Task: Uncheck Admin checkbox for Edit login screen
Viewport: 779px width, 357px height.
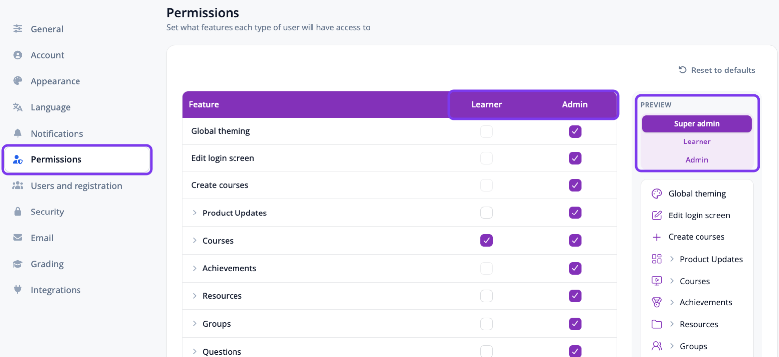Action: click(x=575, y=158)
